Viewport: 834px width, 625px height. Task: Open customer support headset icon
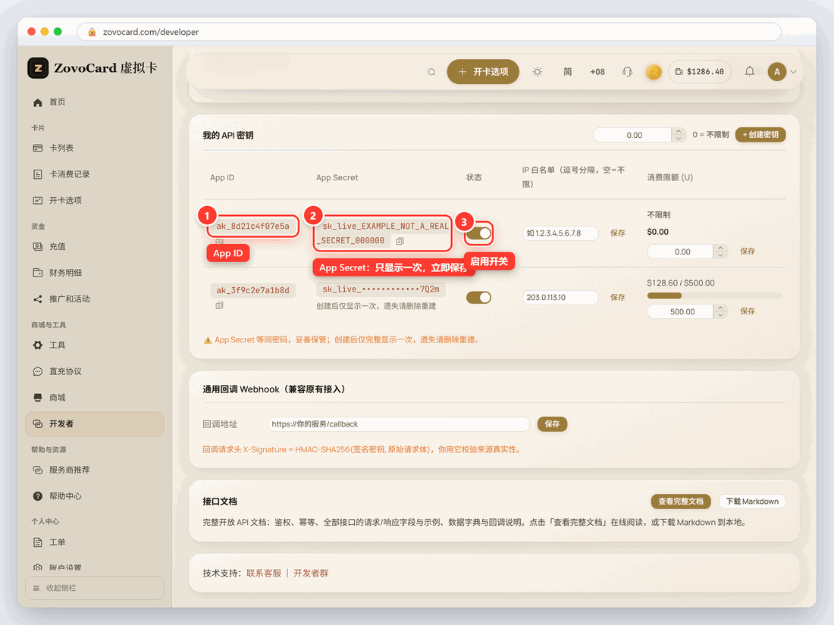click(x=627, y=72)
